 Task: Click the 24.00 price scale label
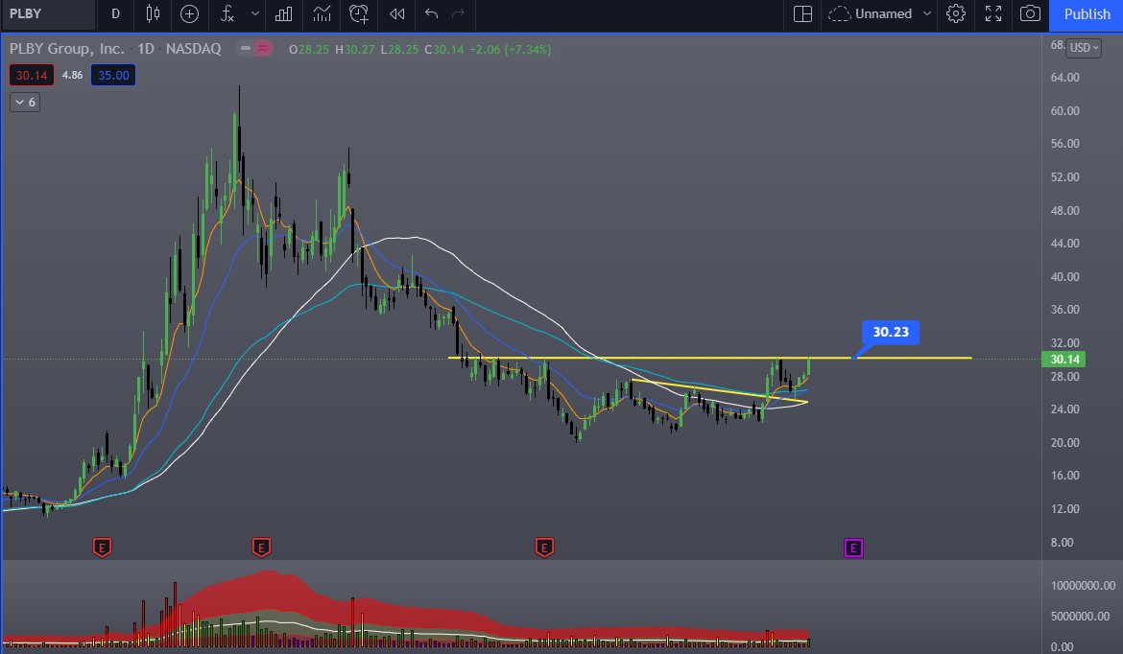click(x=1065, y=409)
